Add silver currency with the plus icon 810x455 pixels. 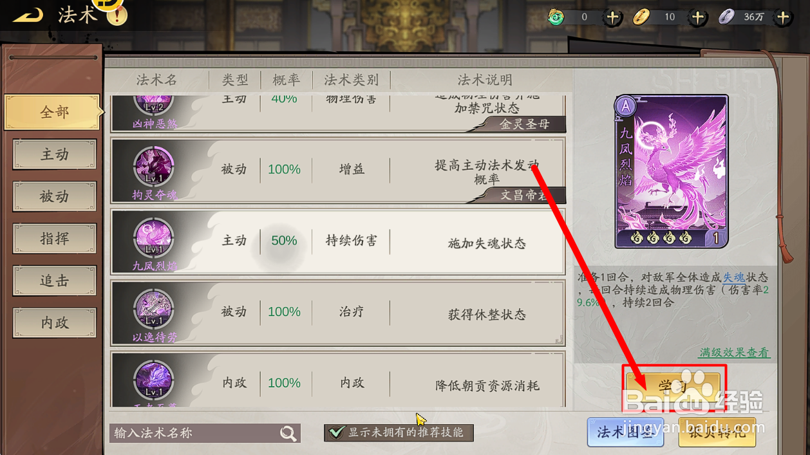pyautogui.click(x=783, y=17)
